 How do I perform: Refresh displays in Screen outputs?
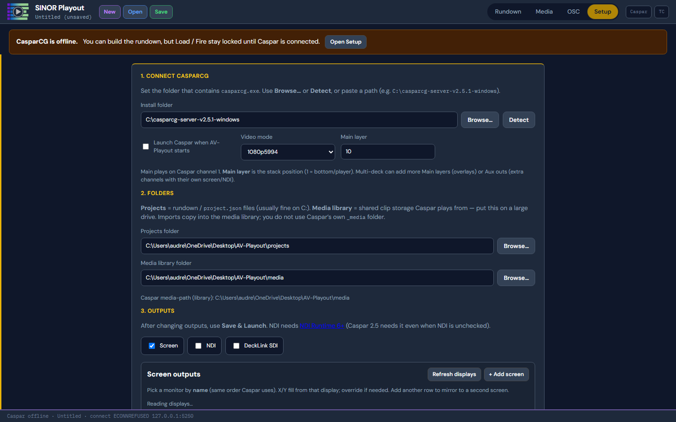click(x=454, y=374)
